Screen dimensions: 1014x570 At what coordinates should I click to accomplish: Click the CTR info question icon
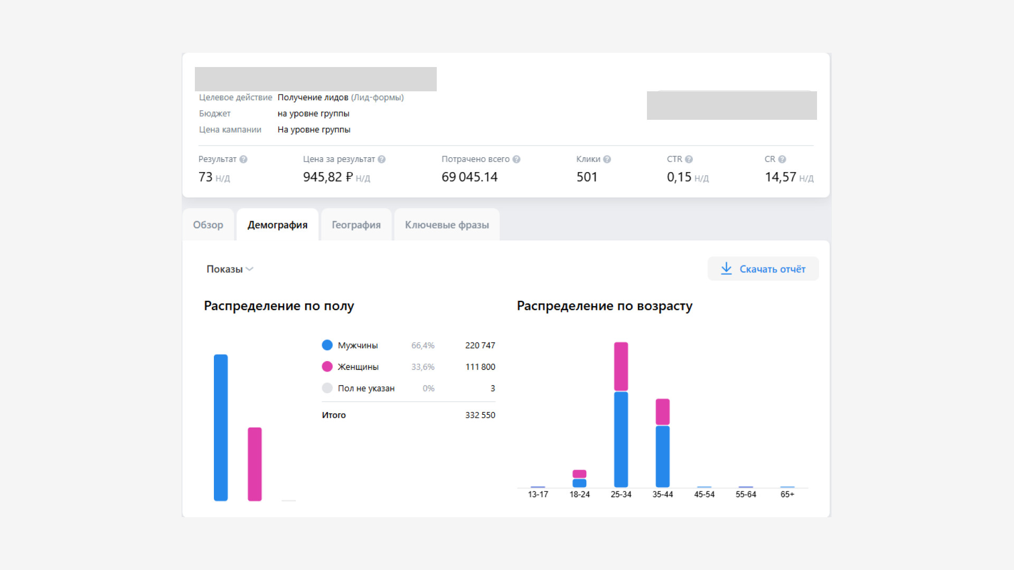click(x=689, y=159)
